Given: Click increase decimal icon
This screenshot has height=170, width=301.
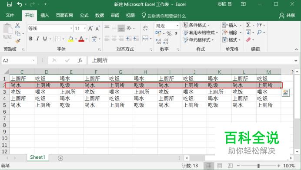Looking at the screenshot, I should 159,41.
